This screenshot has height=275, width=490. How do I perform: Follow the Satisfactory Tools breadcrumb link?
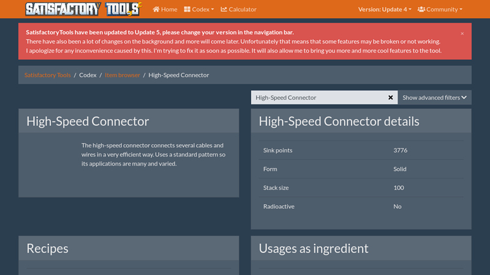[48, 75]
